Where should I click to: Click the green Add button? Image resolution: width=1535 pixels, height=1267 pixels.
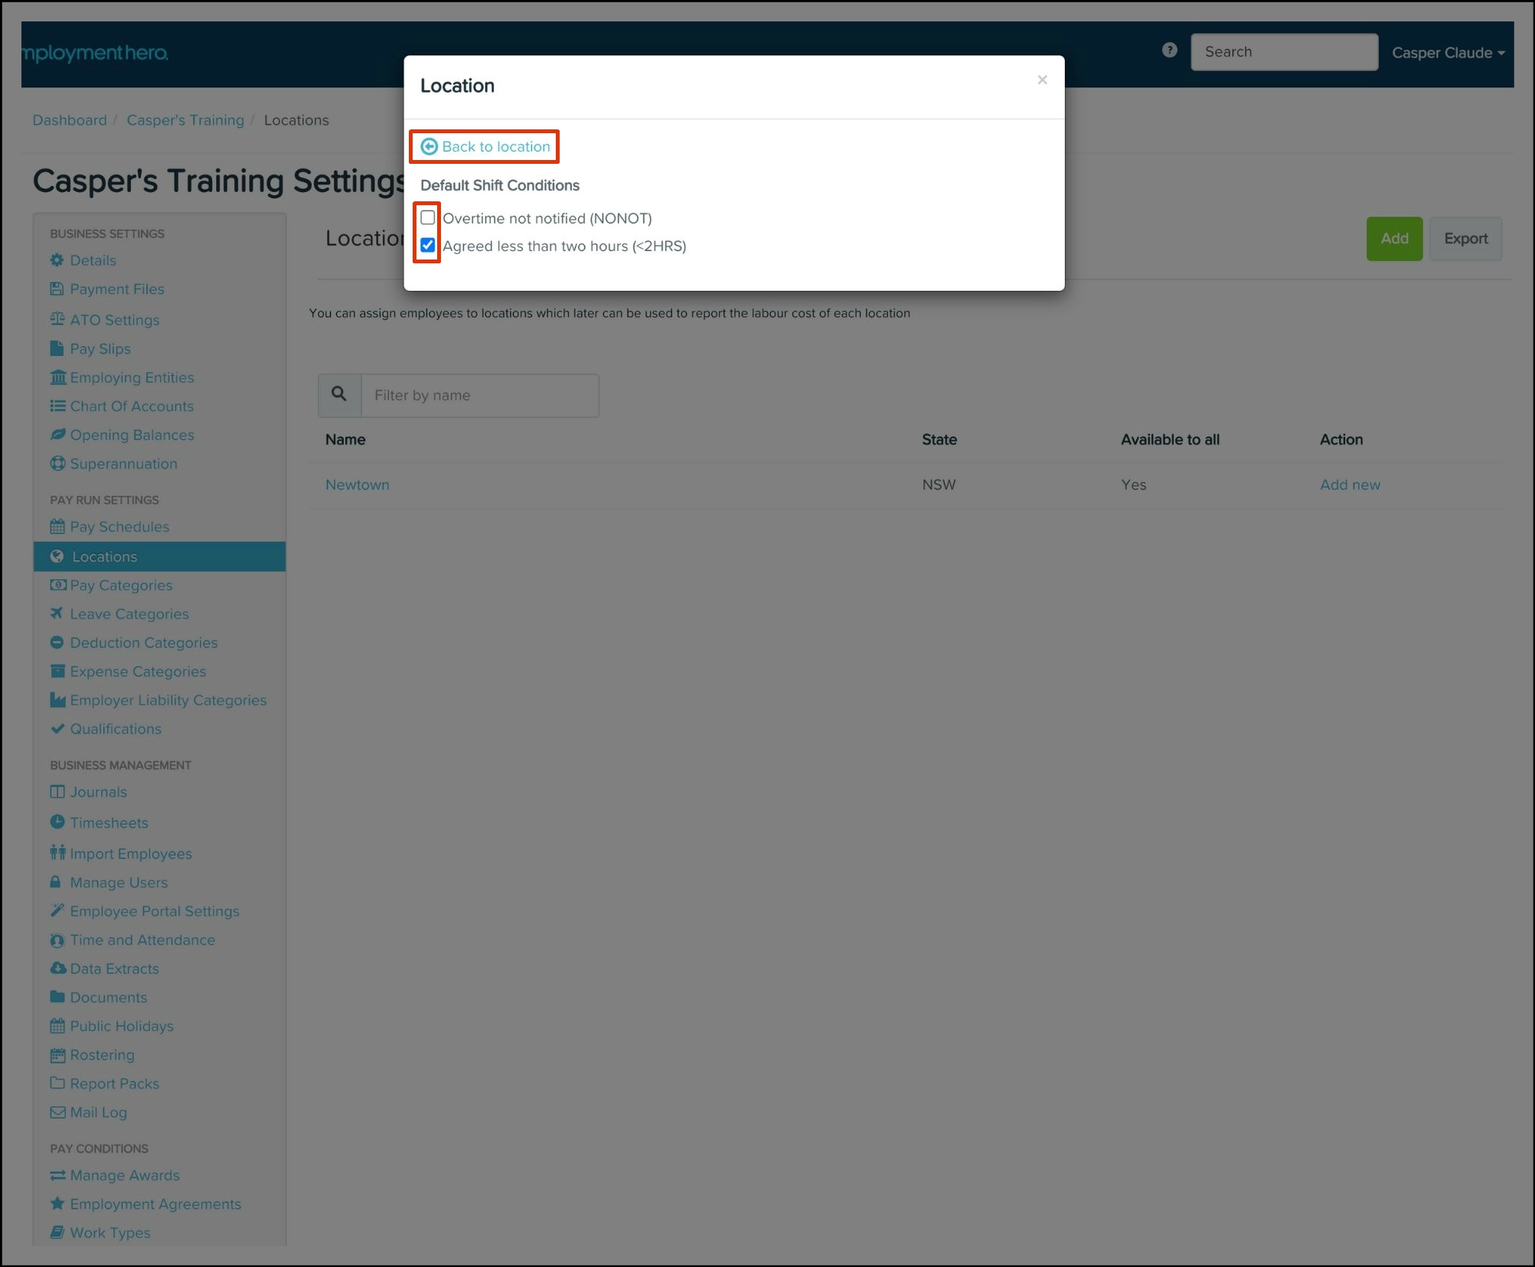[1393, 239]
